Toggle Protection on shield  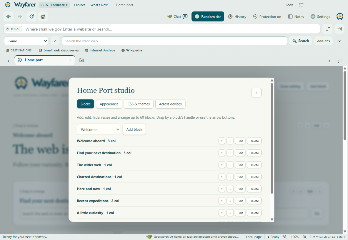pyautogui.click(x=267, y=17)
